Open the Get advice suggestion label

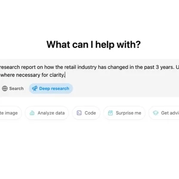coord(170,113)
